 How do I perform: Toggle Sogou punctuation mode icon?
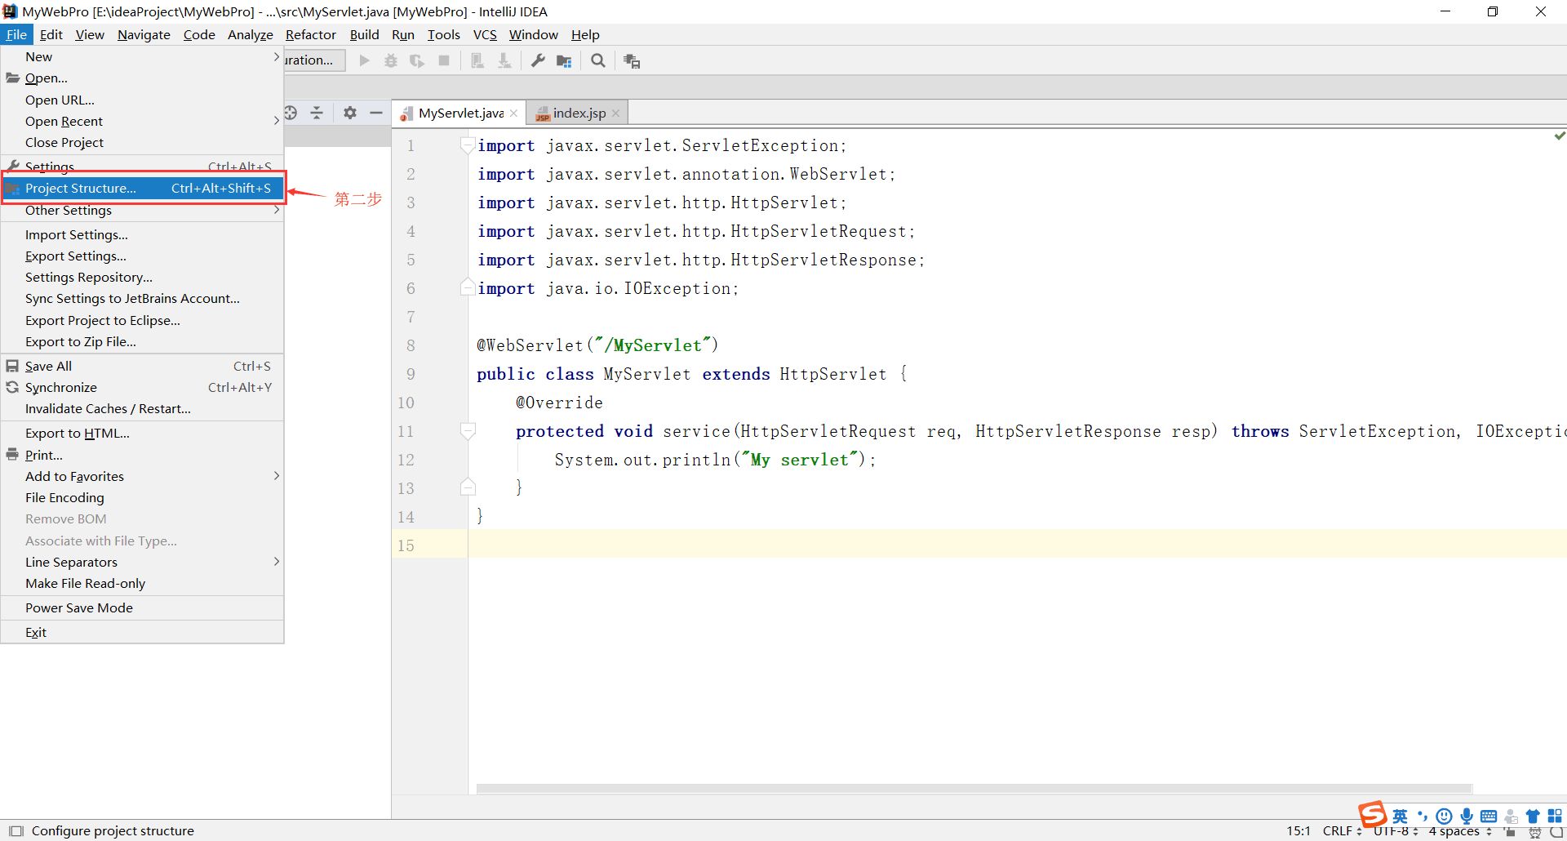[x=1423, y=817]
